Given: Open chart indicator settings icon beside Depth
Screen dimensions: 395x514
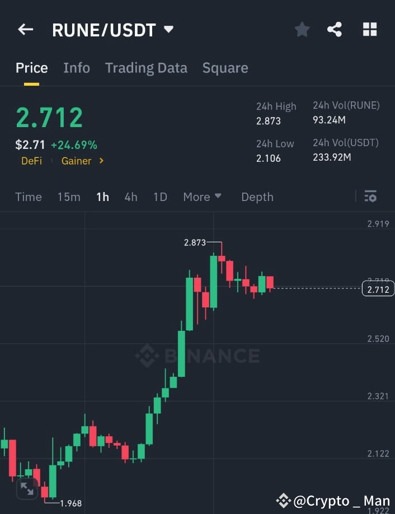Looking at the screenshot, I should pyautogui.click(x=370, y=197).
